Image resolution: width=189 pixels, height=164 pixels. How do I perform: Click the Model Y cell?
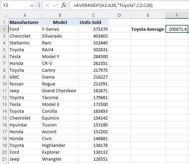click(60, 56)
